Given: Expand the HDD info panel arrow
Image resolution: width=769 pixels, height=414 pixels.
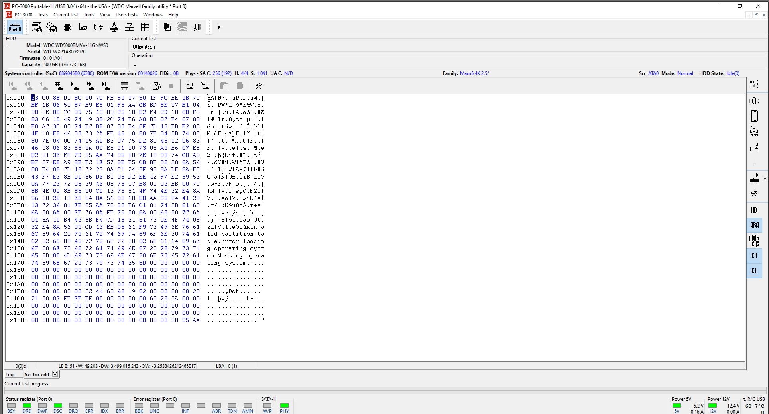Looking at the screenshot, I should (x=6, y=45).
